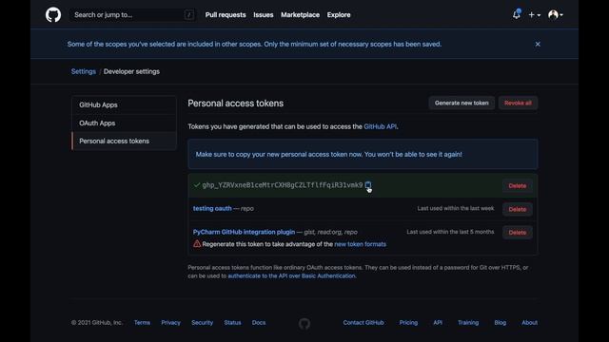The height and width of the screenshot is (342, 609).
Task: Open the new token formats link
Action: click(360, 244)
